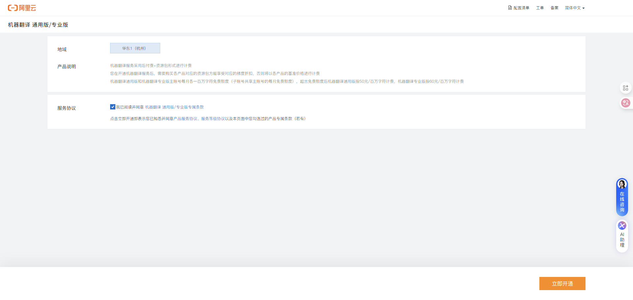Open the 产品服务协议 link

(x=185, y=119)
